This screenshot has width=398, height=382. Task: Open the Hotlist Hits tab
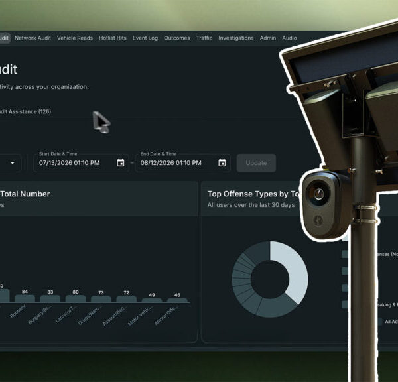coord(113,38)
